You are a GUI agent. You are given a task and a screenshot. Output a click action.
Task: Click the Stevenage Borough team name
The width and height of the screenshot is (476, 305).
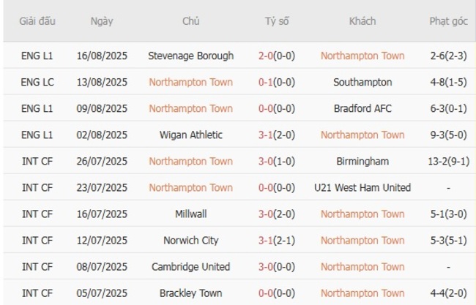tap(190, 56)
